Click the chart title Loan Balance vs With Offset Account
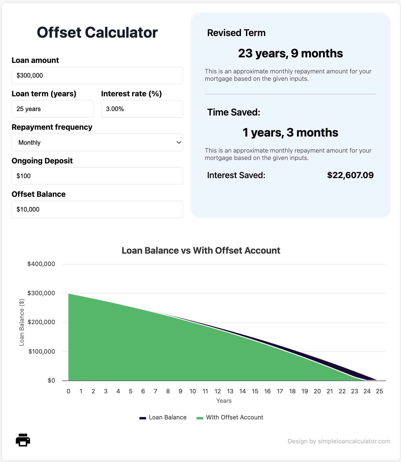 [x=201, y=250]
